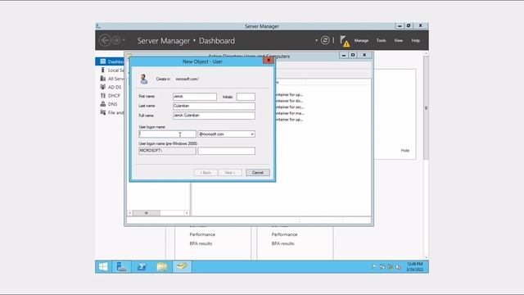Click the taskbar clock showing 12:49 PM

[415, 266]
